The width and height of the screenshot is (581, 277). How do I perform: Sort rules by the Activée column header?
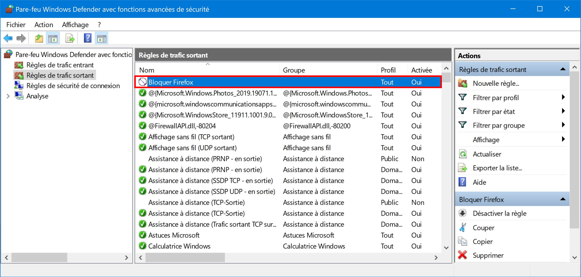point(425,70)
